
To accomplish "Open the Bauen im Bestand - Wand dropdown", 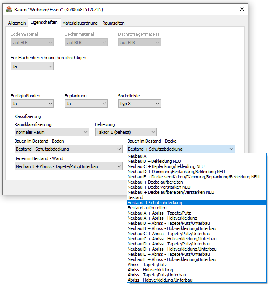I will (68, 166).
